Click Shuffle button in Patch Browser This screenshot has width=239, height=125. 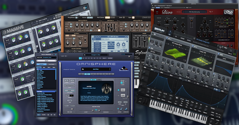(44, 115)
